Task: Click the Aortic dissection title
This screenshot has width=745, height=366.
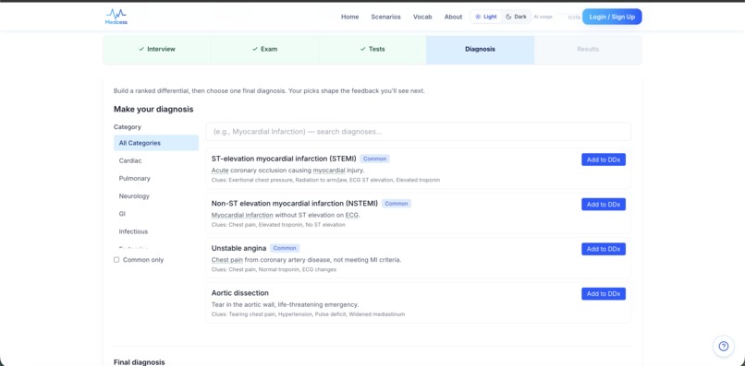Action: click(x=240, y=293)
